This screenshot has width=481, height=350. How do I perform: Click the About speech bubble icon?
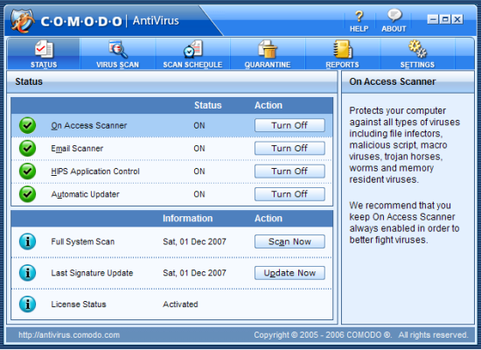tap(394, 15)
